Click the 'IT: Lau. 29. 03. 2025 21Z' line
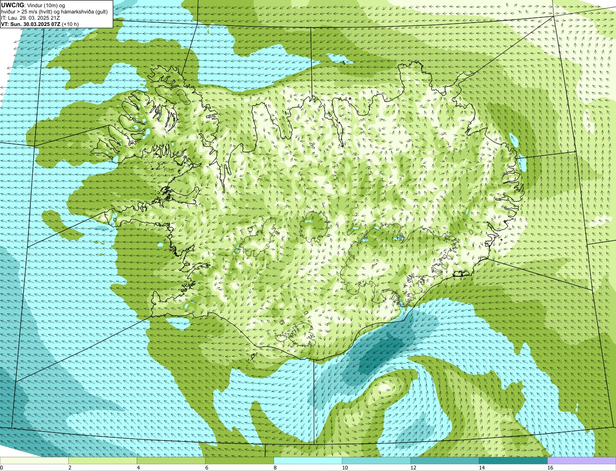 click(30, 18)
